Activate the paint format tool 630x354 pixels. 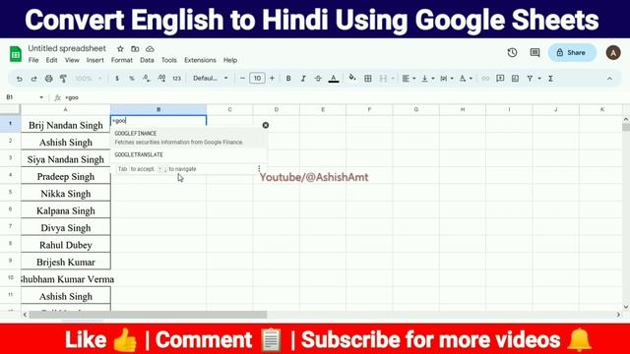pos(63,79)
